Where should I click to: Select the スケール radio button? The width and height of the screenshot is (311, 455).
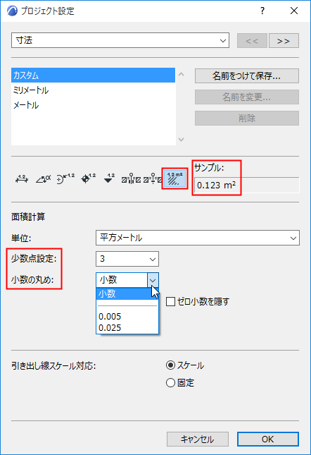pyautogui.click(x=170, y=365)
